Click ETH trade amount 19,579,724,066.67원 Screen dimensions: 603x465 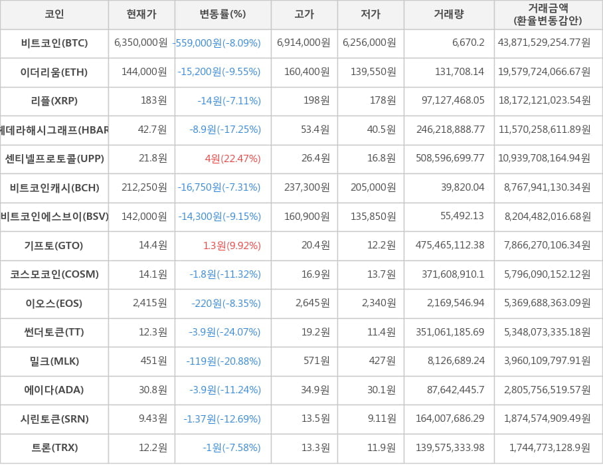click(x=544, y=72)
